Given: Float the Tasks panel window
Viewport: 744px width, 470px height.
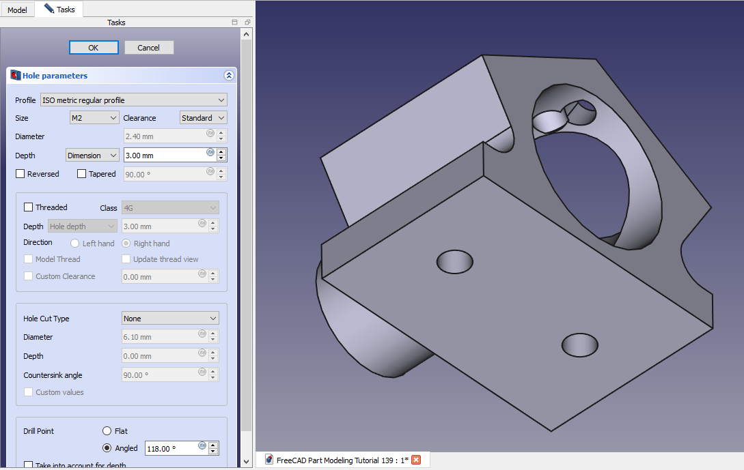Looking at the screenshot, I should (247, 23).
